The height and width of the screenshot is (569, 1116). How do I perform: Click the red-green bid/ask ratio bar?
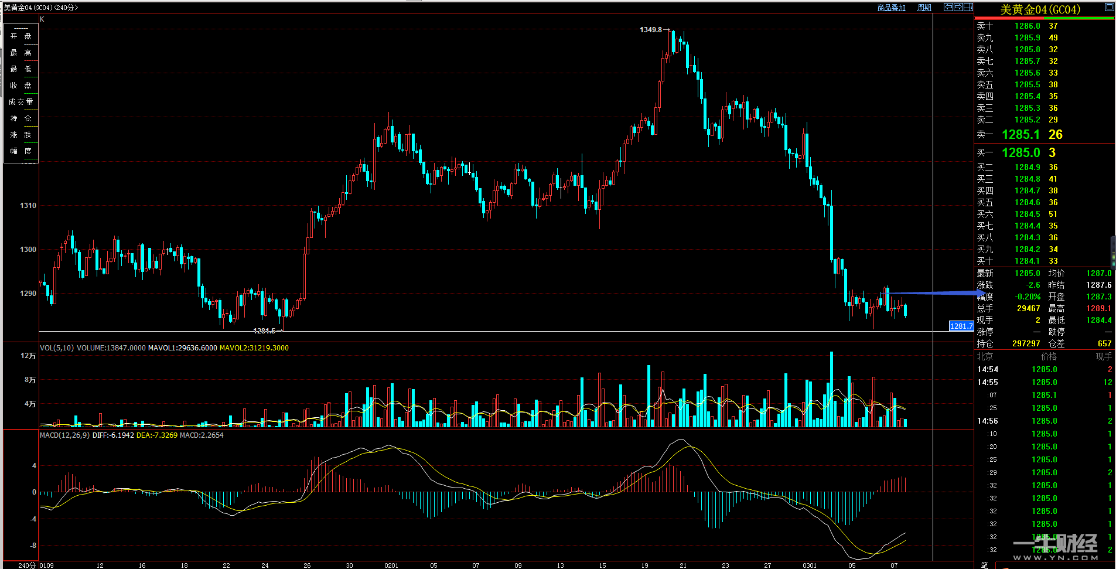coord(1045,18)
